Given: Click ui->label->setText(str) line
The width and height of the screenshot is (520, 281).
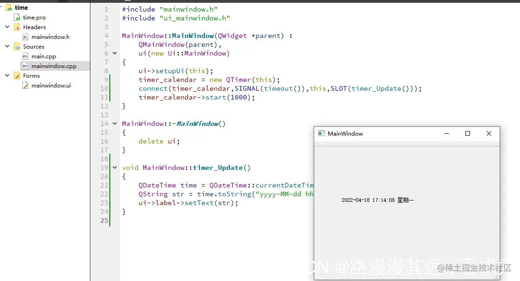Looking at the screenshot, I should 188,203.
